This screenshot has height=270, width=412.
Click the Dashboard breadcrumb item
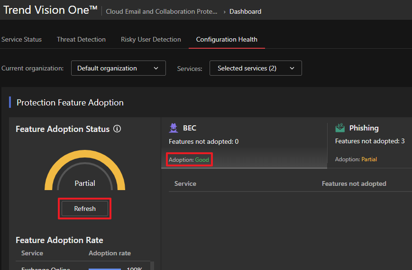tap(245, 11)
